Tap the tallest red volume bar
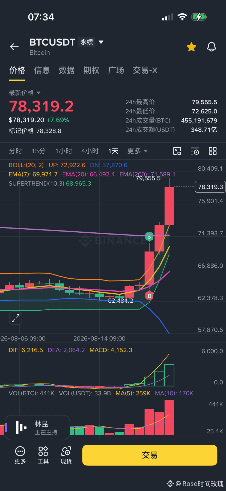Screen dimensions: 226x491 click(169, 417)
